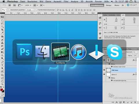Select the Path Selection tool

pos(2,68)
